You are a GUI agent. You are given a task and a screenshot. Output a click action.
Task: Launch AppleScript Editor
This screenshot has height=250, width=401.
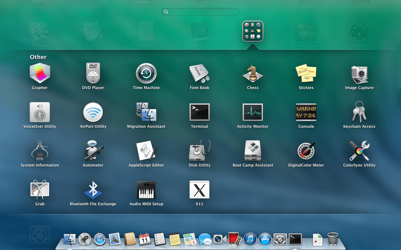[146, 151]
